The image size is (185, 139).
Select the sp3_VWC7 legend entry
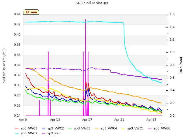tap(26, 133)
